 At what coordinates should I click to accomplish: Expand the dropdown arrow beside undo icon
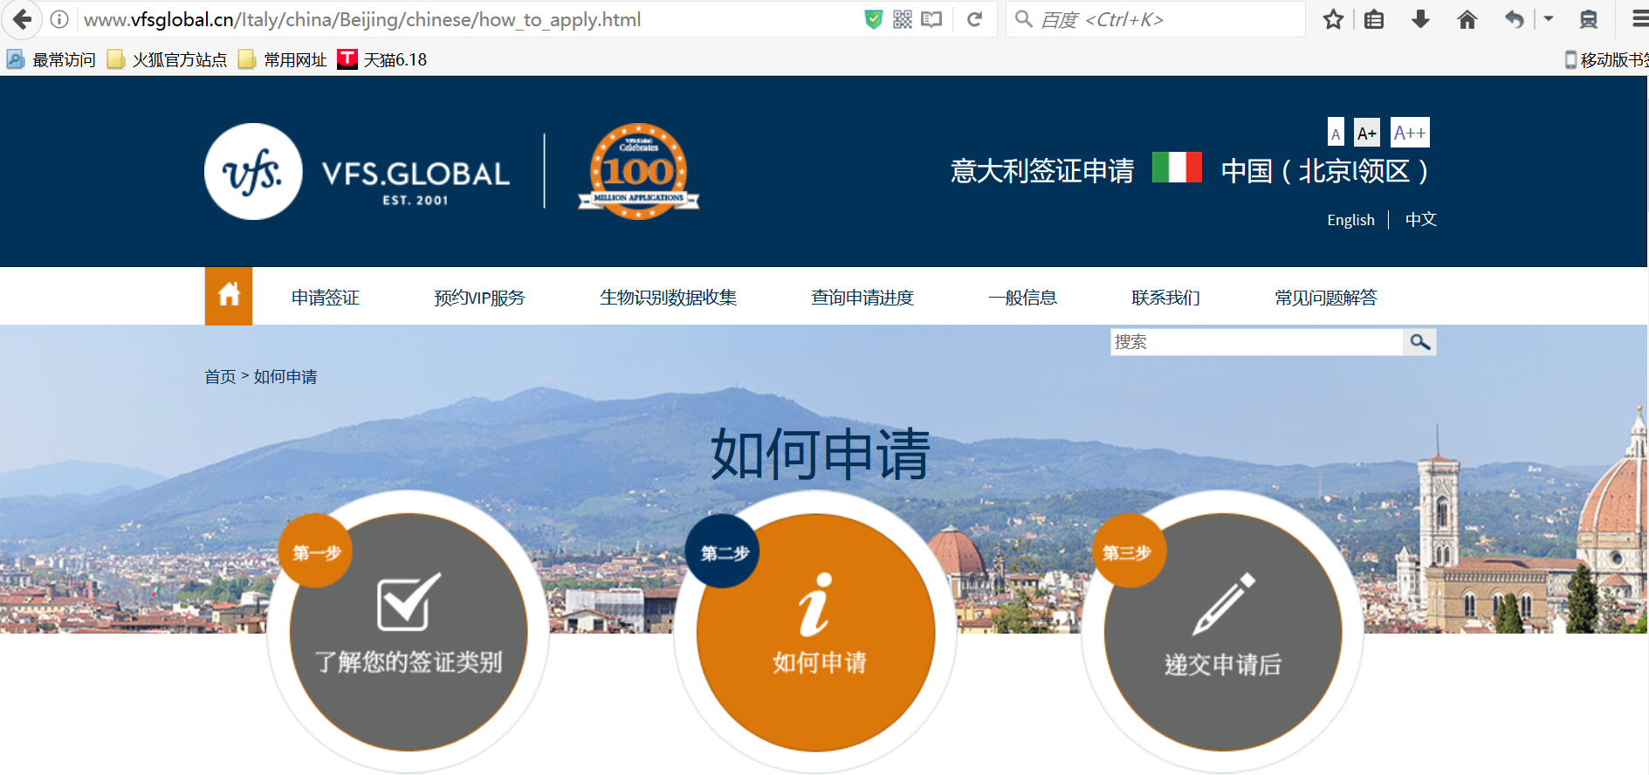click(1549, 18)
